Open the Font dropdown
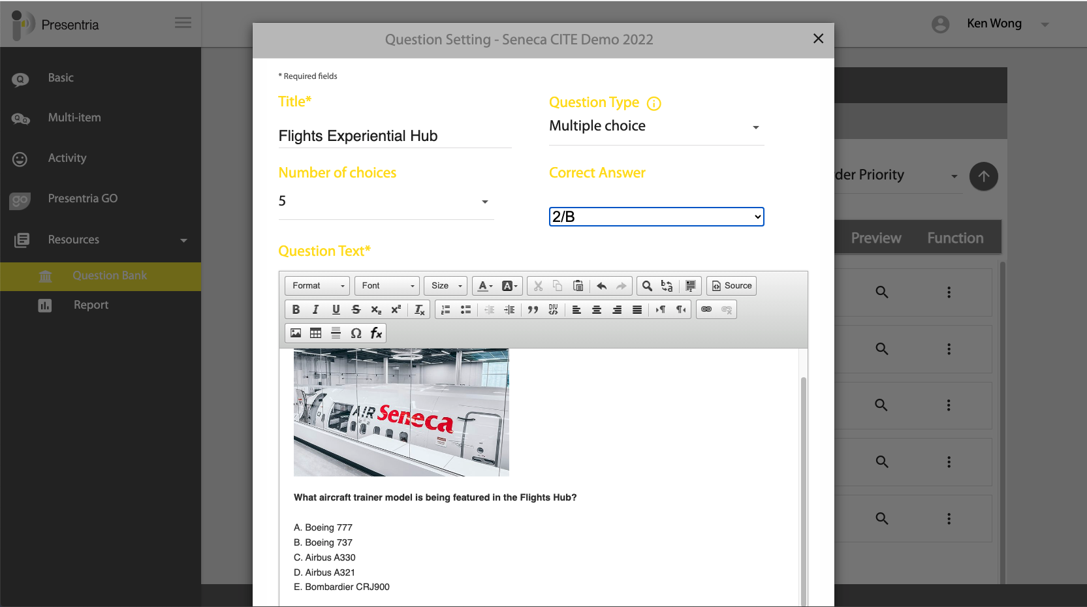The width and height of the screenshot is (1087, 607). point(387,285)
